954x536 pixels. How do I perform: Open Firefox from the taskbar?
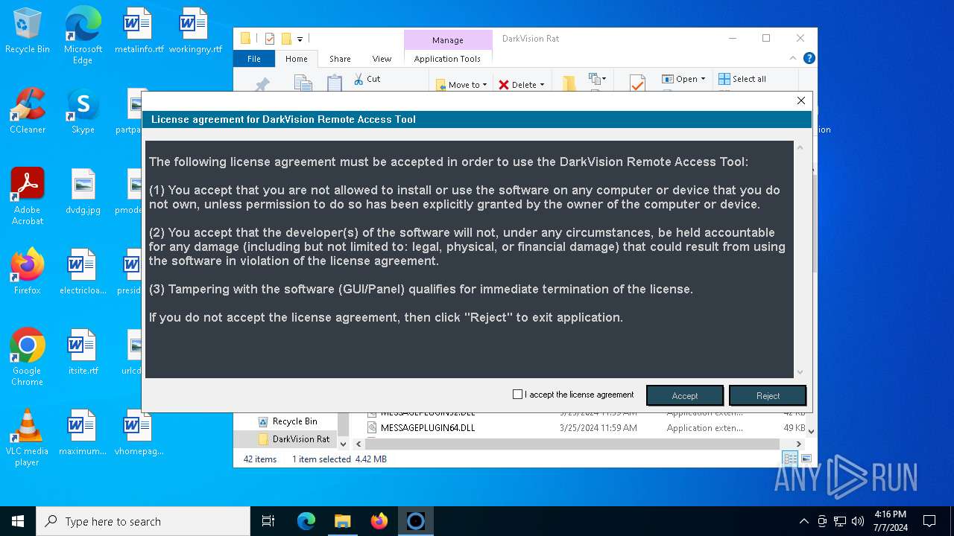[x=379, y=521]
